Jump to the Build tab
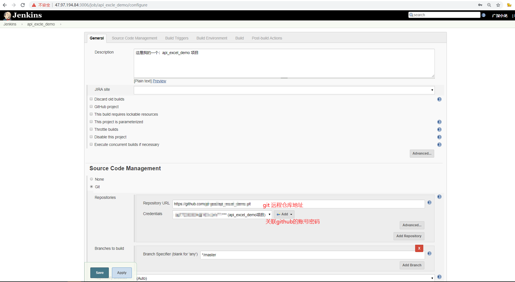515x282 pixels. tap(240, 38)
